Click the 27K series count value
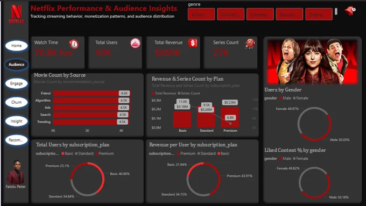Viewport: 366px width, 206px height. click(x=221, y=53)
